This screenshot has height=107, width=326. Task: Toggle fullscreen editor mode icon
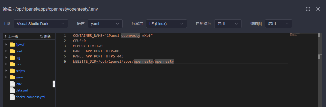(x=308, y=9)
